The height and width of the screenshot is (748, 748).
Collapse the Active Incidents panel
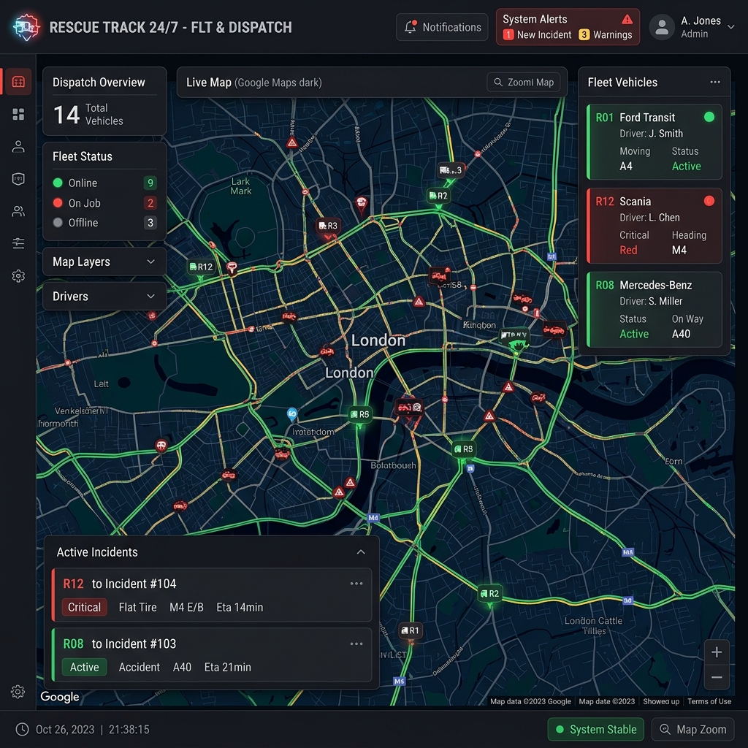361,552
